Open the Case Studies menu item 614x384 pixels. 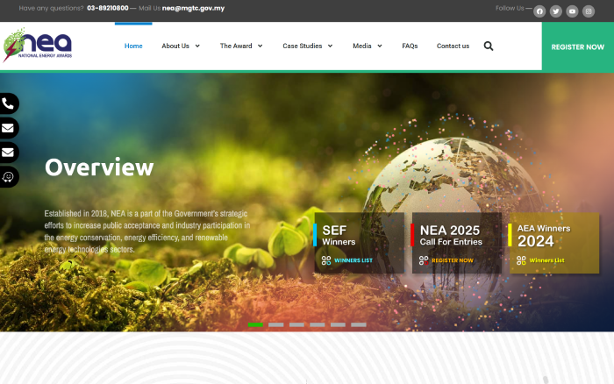tap(303, 46)
